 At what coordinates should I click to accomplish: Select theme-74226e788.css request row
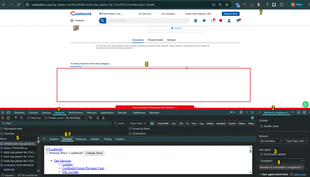[x=19, y=148]
